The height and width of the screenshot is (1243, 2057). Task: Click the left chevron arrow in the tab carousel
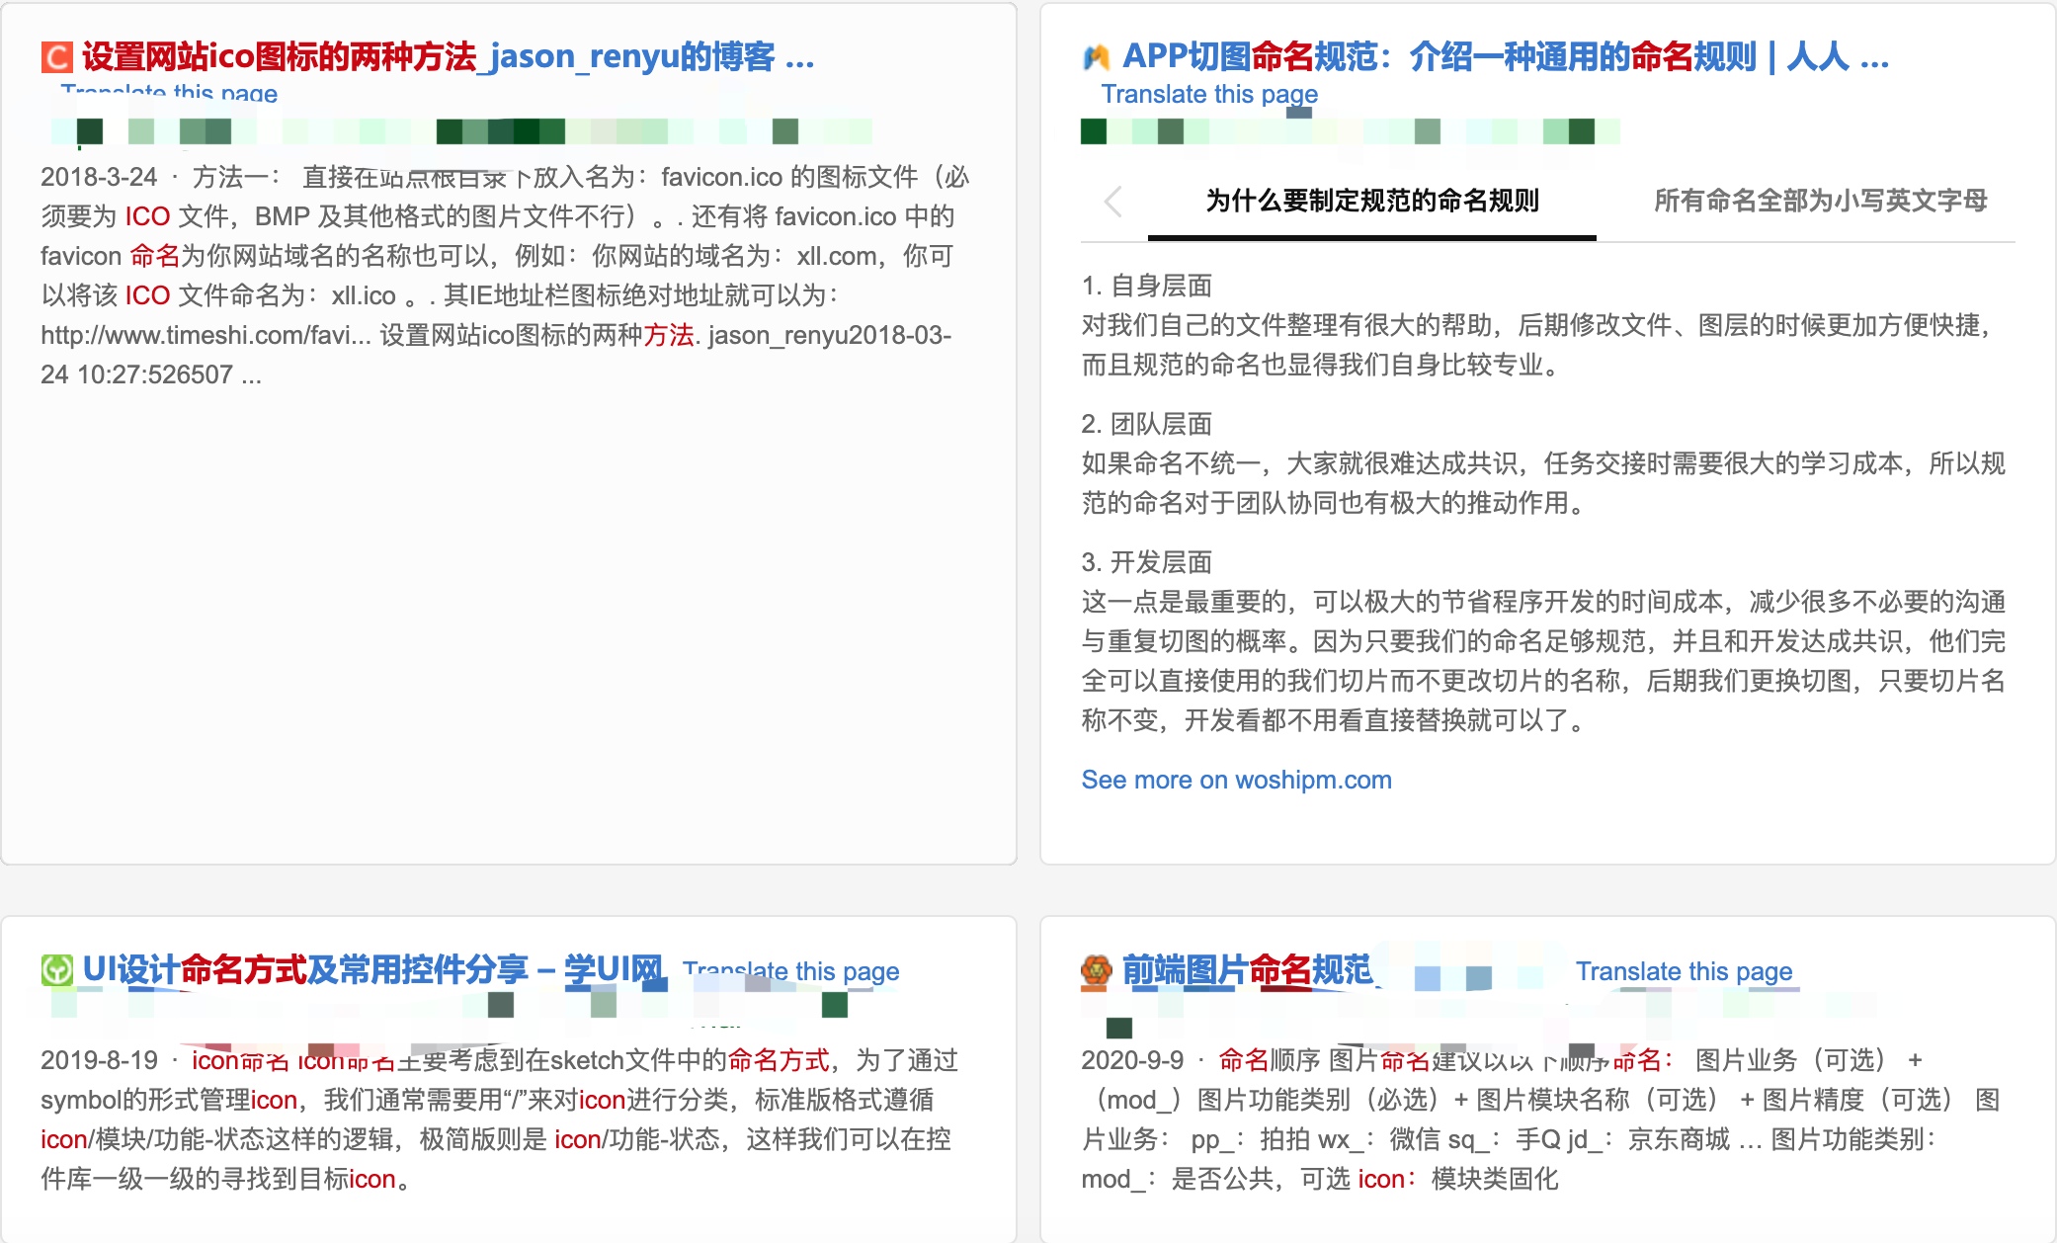tap(1113, 202)
